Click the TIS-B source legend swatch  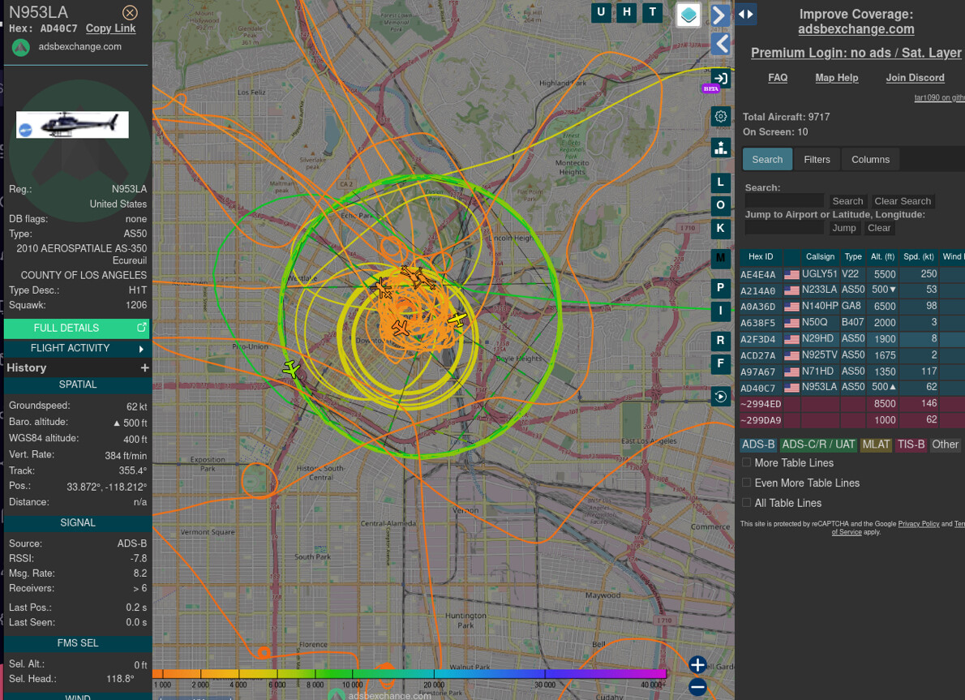(x=911, y=444)
